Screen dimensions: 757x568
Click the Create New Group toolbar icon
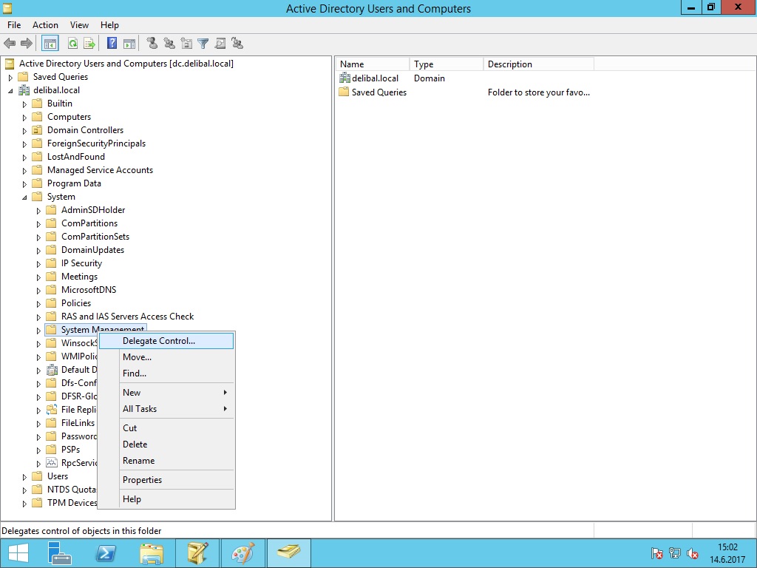click(169, 44)
